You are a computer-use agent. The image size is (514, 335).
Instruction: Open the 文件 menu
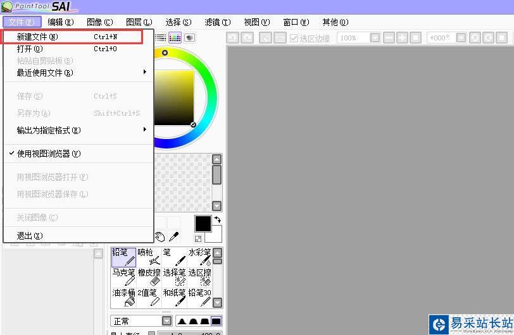tap(22, 22)
